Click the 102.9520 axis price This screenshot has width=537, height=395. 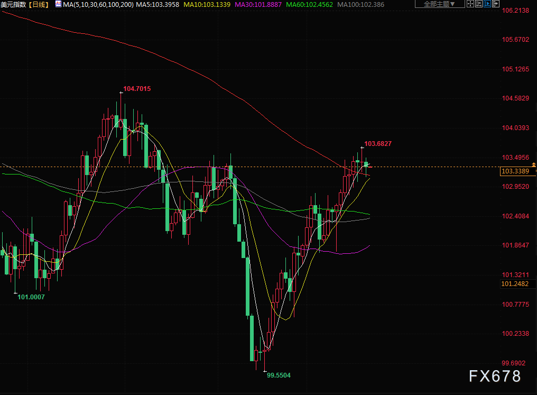click(x=515, y=186)
